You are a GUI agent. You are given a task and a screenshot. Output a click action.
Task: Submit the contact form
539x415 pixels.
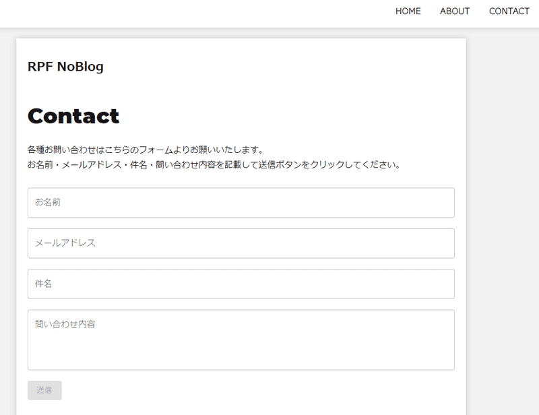[x=44, y=391]
